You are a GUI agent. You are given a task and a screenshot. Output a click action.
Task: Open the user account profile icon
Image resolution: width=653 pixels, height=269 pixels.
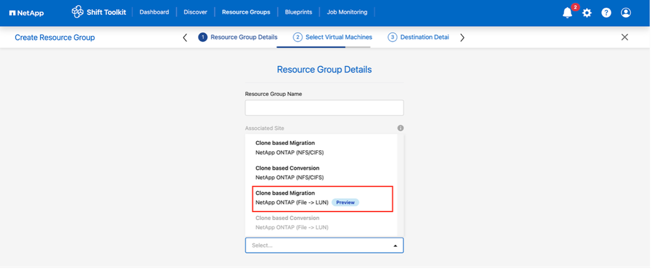(x=626, y=13)
